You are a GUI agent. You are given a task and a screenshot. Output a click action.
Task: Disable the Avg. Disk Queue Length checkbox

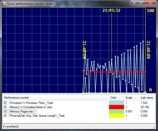click(5, 116)
